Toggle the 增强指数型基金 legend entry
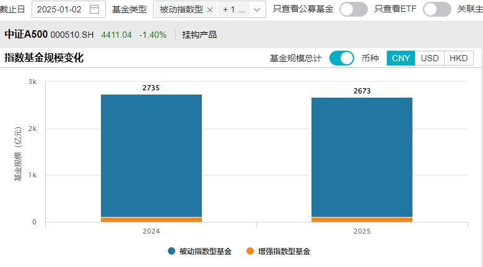The width and height of the screenshot is (483, 267). 278,252
